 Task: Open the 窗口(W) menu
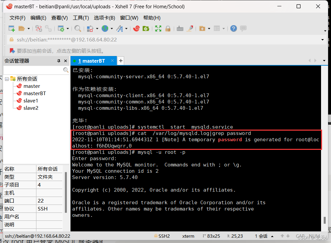[x=129, y=18]
